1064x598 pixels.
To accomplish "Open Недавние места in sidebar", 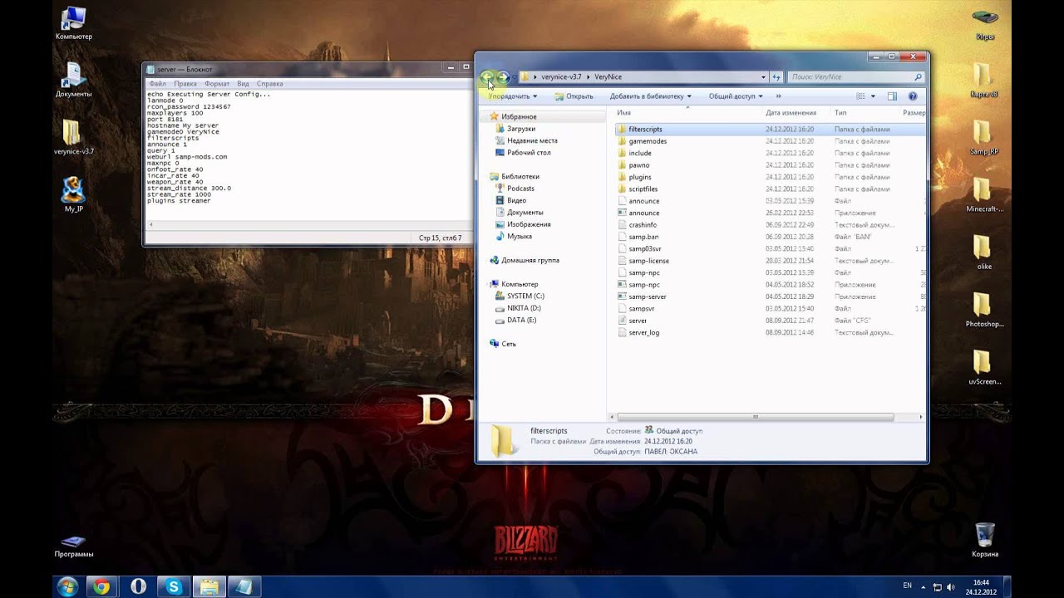I will [x=532, y=140].
